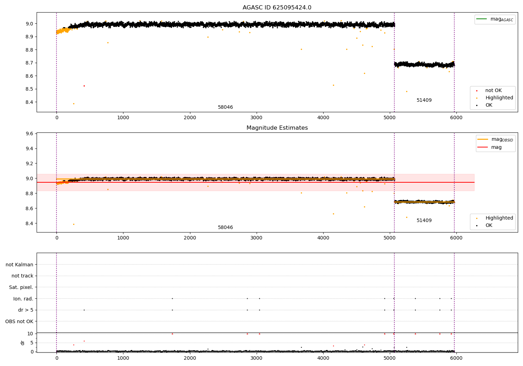Click the '51409' annotation in the top plot
This screenshot has height=366, width=523.
424,100
